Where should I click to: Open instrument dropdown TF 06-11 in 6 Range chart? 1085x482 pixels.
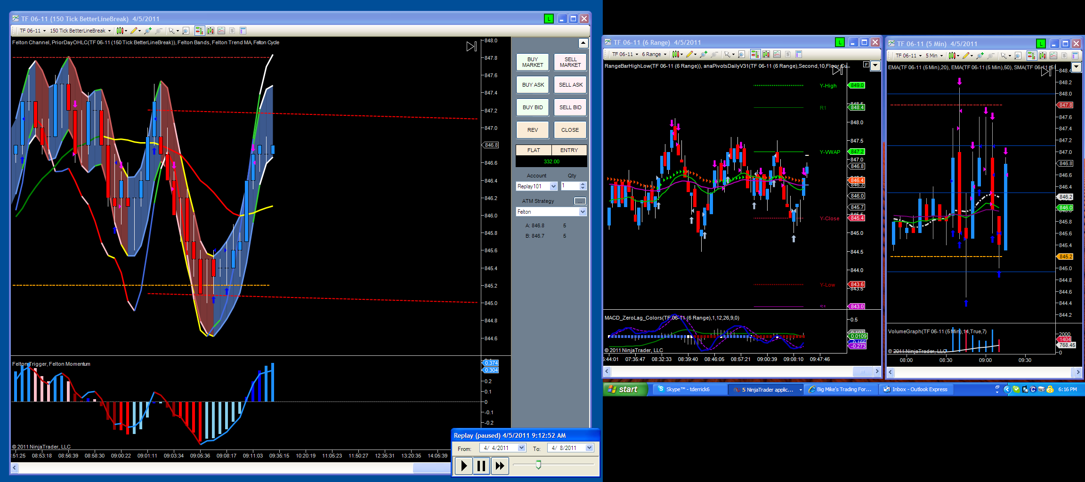pos(625,54)
